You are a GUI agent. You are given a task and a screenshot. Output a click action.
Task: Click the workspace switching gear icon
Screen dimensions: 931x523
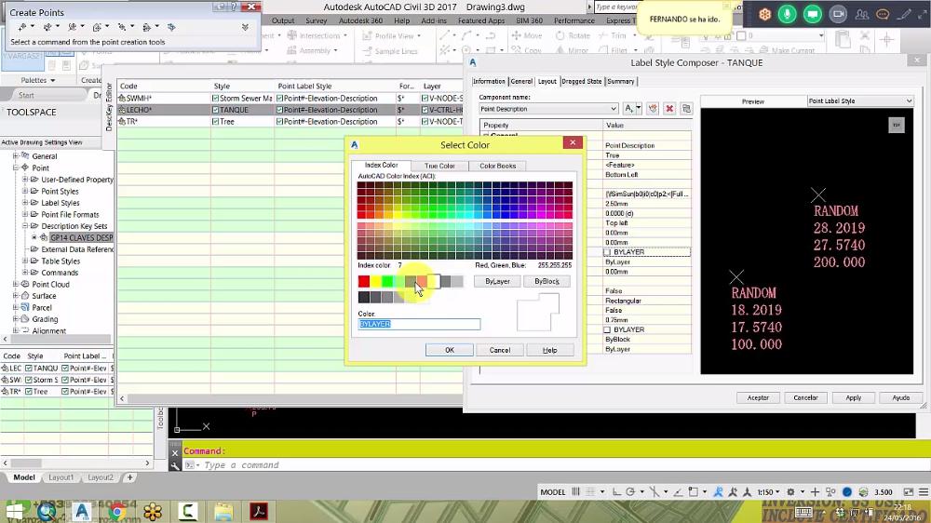790,492
